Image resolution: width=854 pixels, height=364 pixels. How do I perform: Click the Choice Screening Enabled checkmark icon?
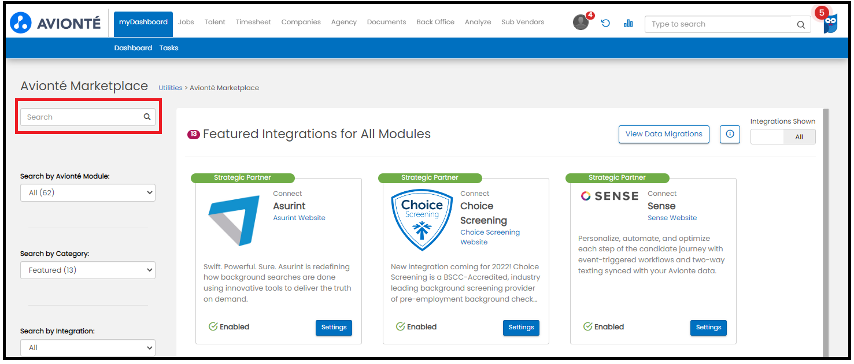[400, 326]
